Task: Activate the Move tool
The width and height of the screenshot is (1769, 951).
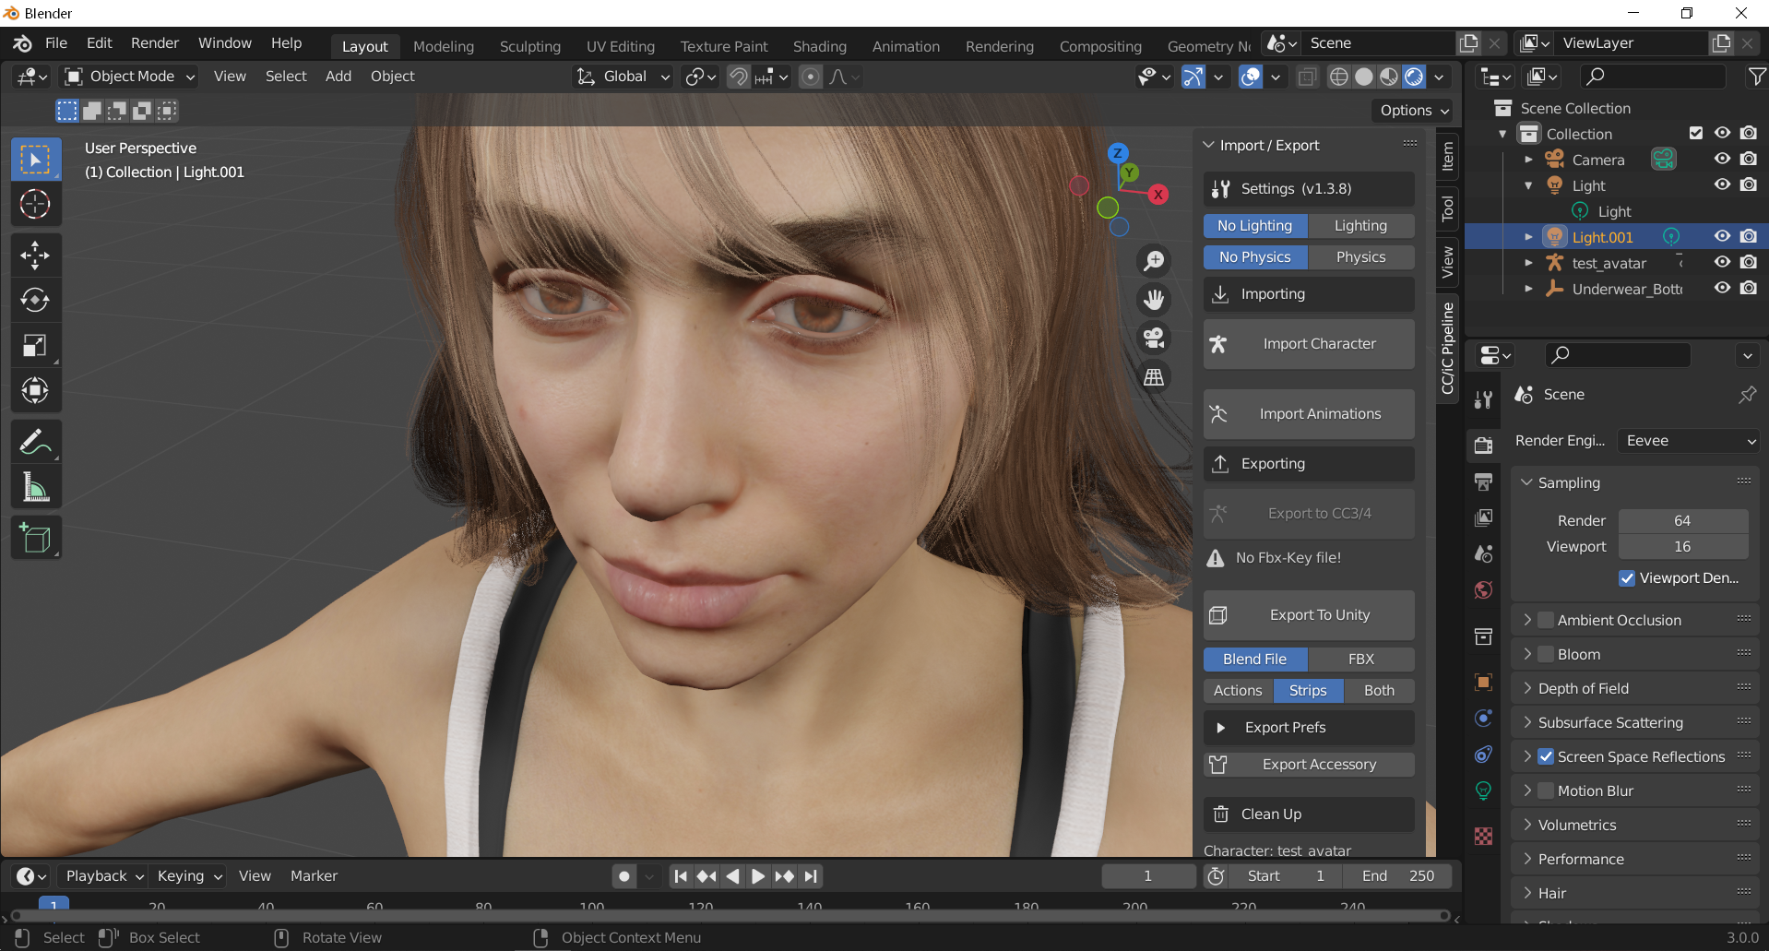Action: [x=35, y=256]
